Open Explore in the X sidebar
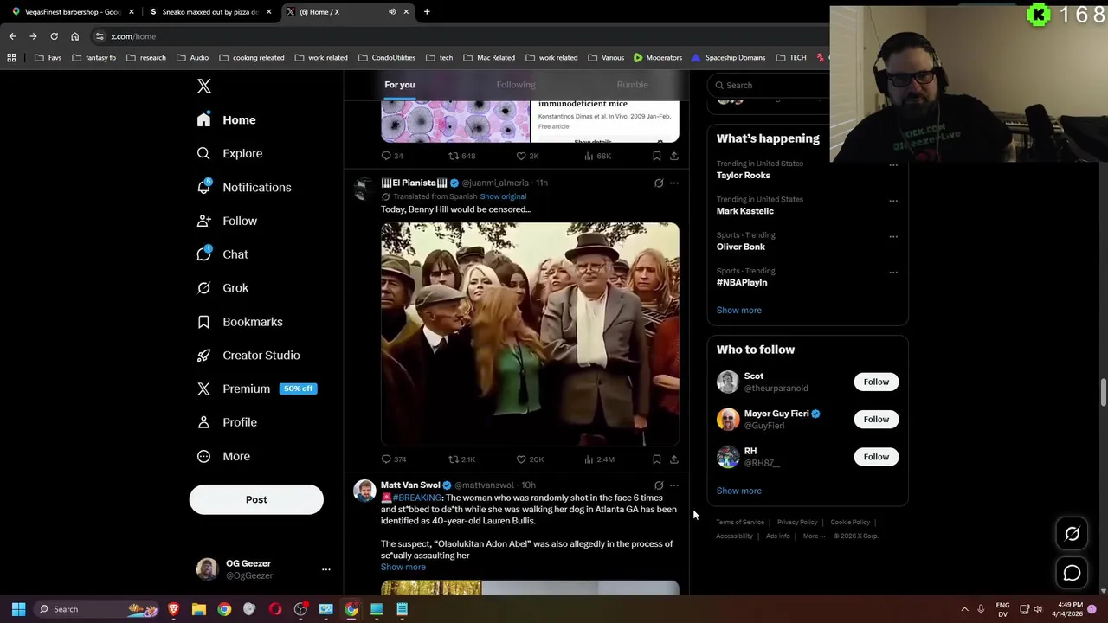 (229, 153)
